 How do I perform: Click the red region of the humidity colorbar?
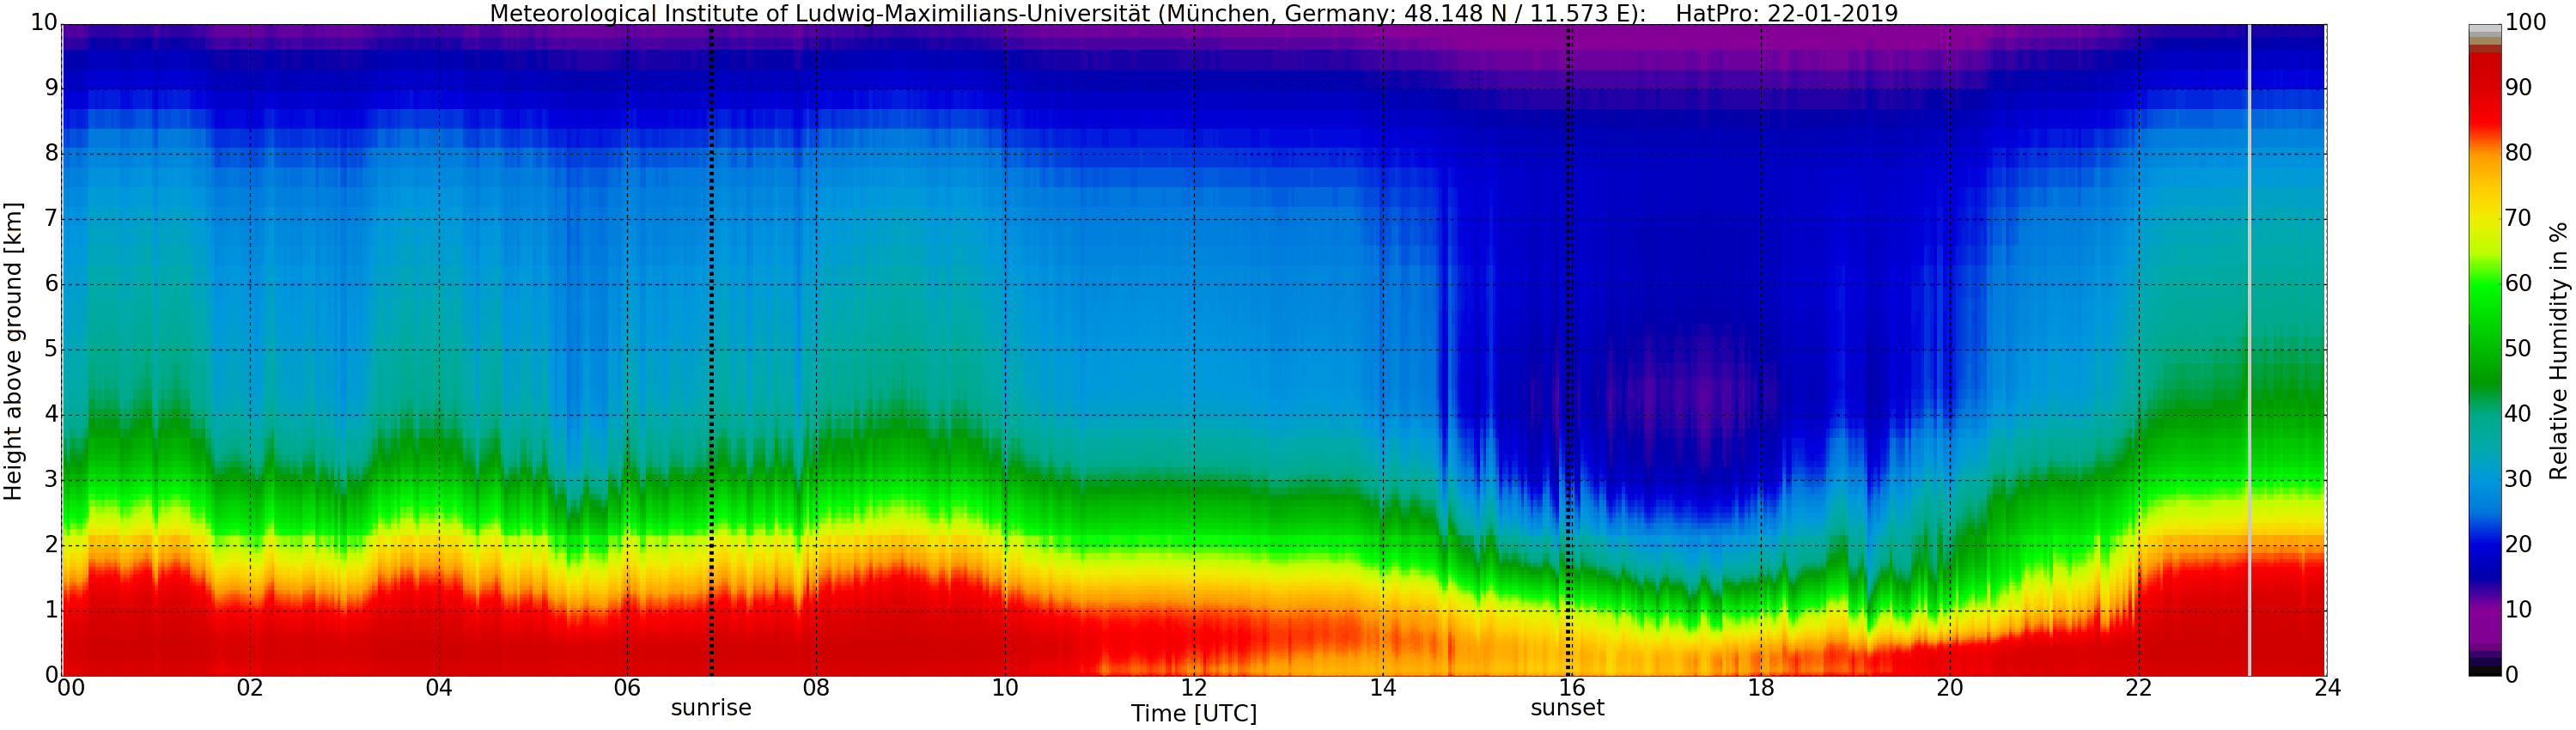pyautogui.click(x=2485, y=90)
